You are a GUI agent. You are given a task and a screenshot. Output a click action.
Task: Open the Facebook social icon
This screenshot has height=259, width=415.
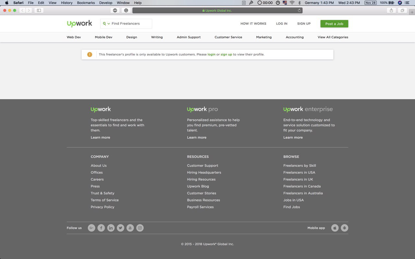coord(101,228)
